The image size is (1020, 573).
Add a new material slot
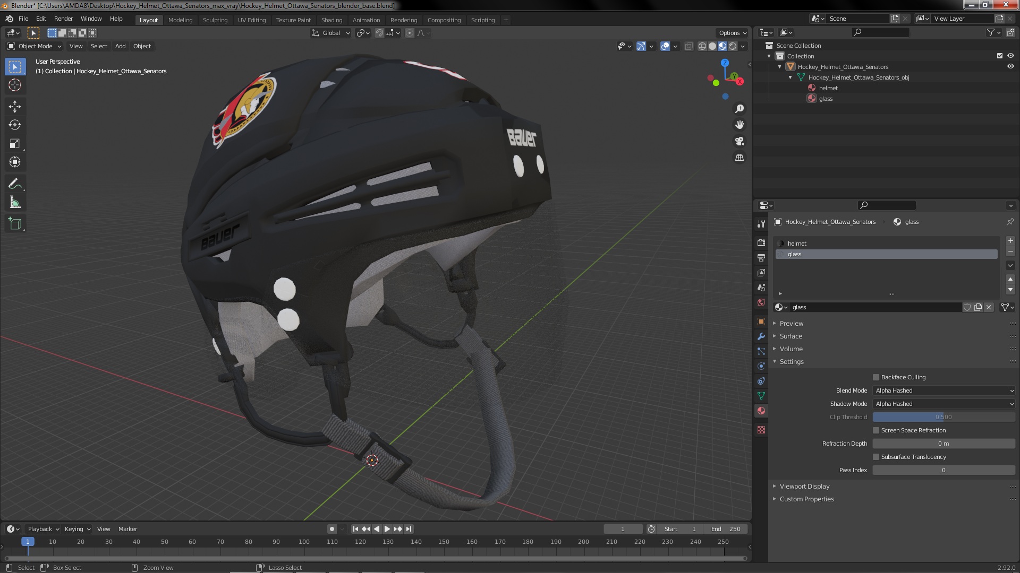[1010, 241]
